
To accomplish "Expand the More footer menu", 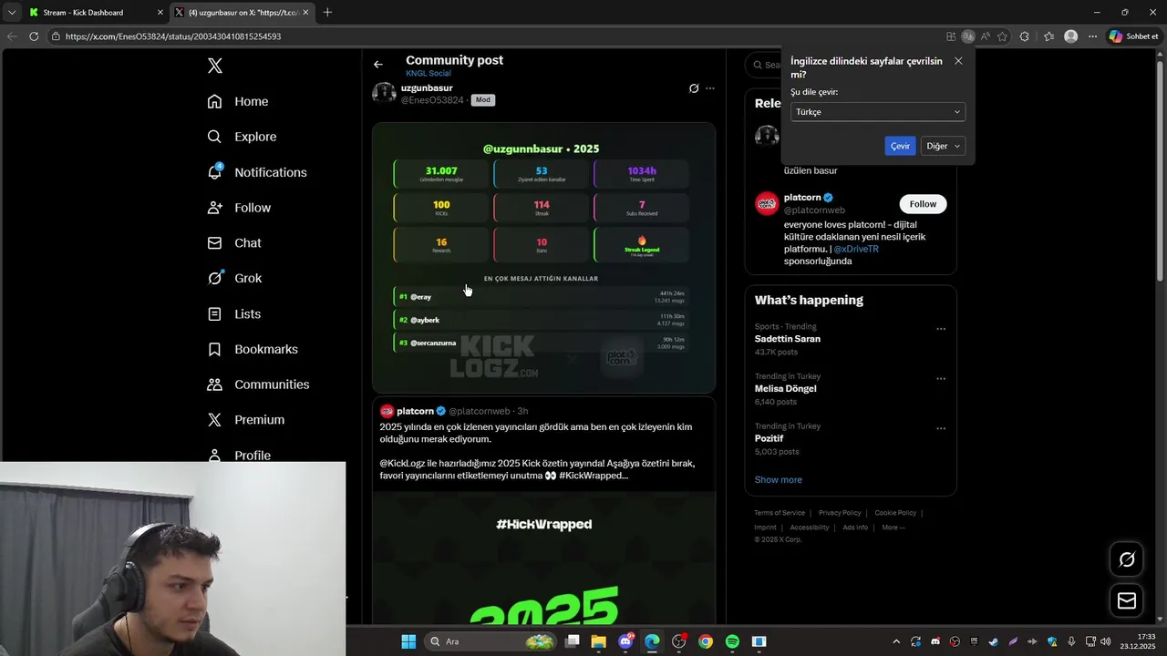I will point(893,528).
